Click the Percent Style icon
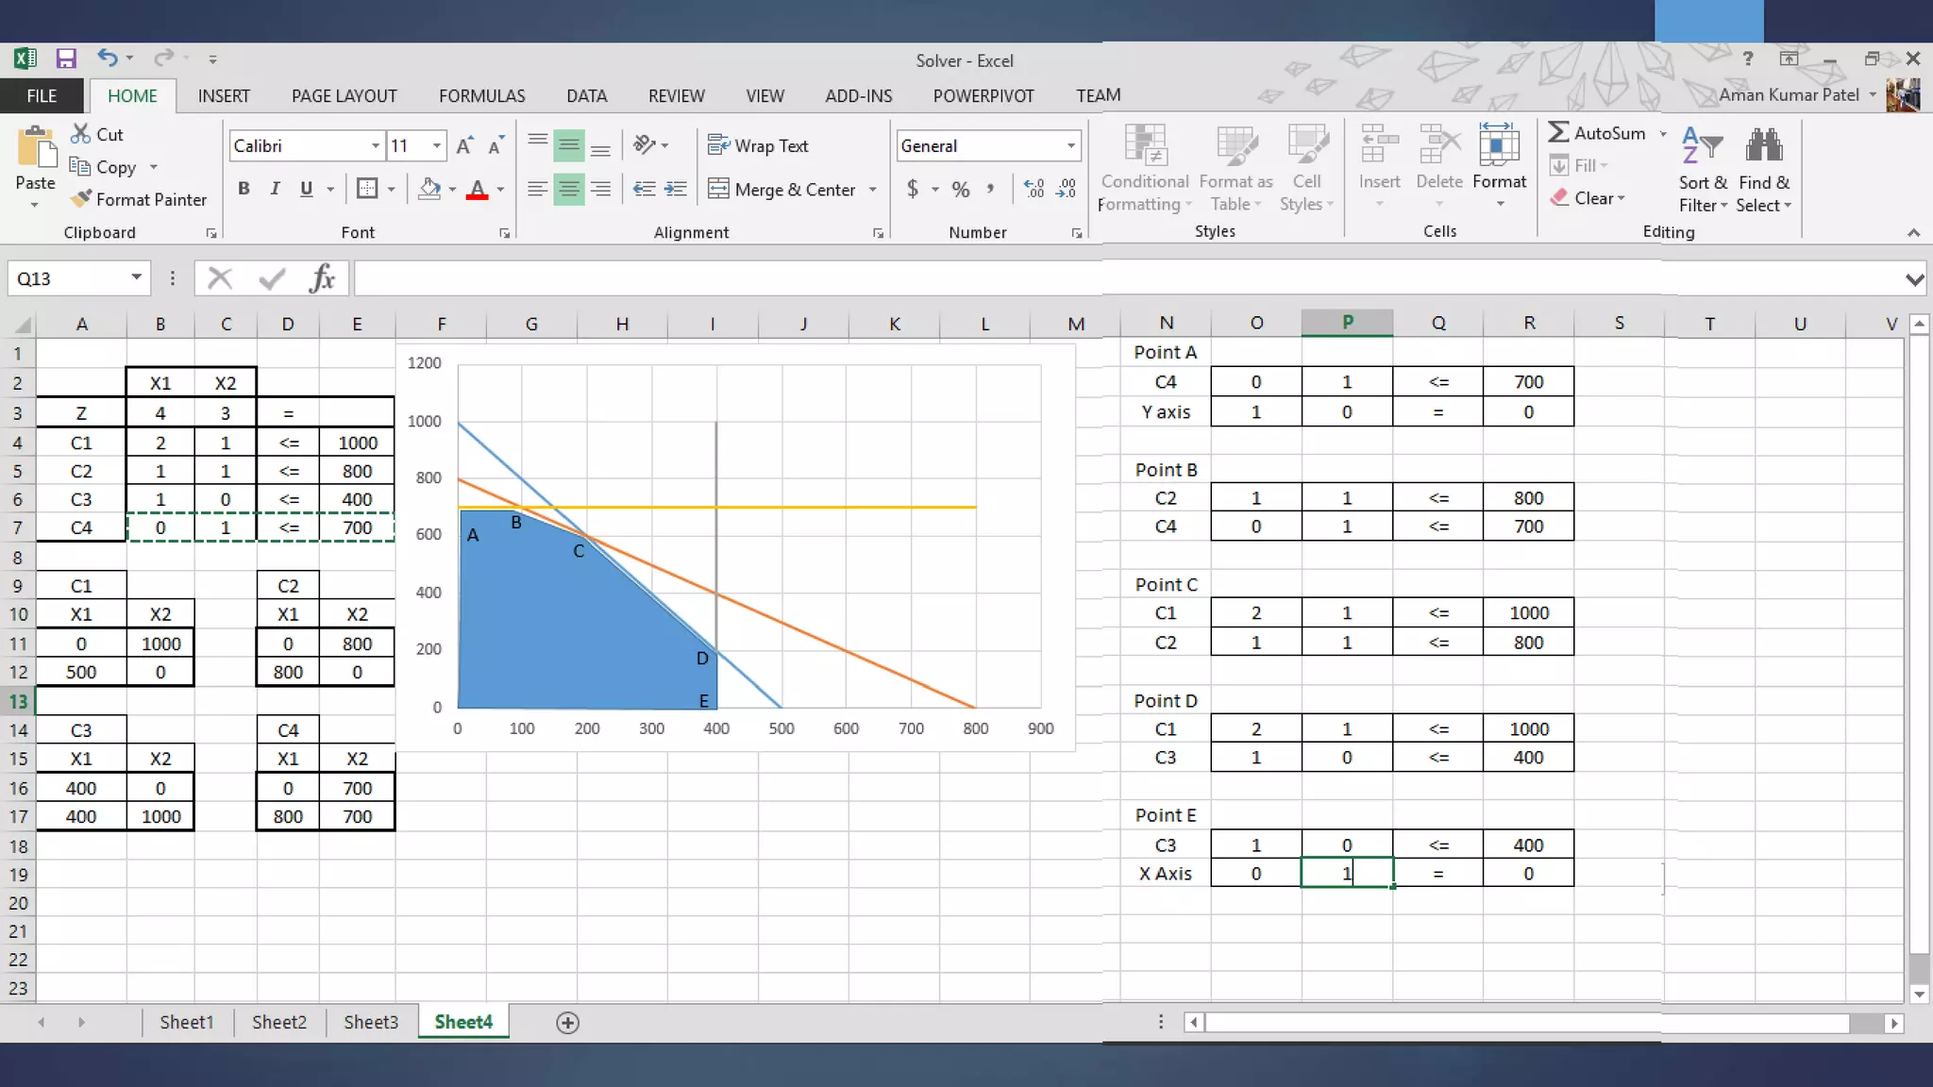Image resolution: width=1933 pixels, height=1087 pixels. (x=960, y=190)
